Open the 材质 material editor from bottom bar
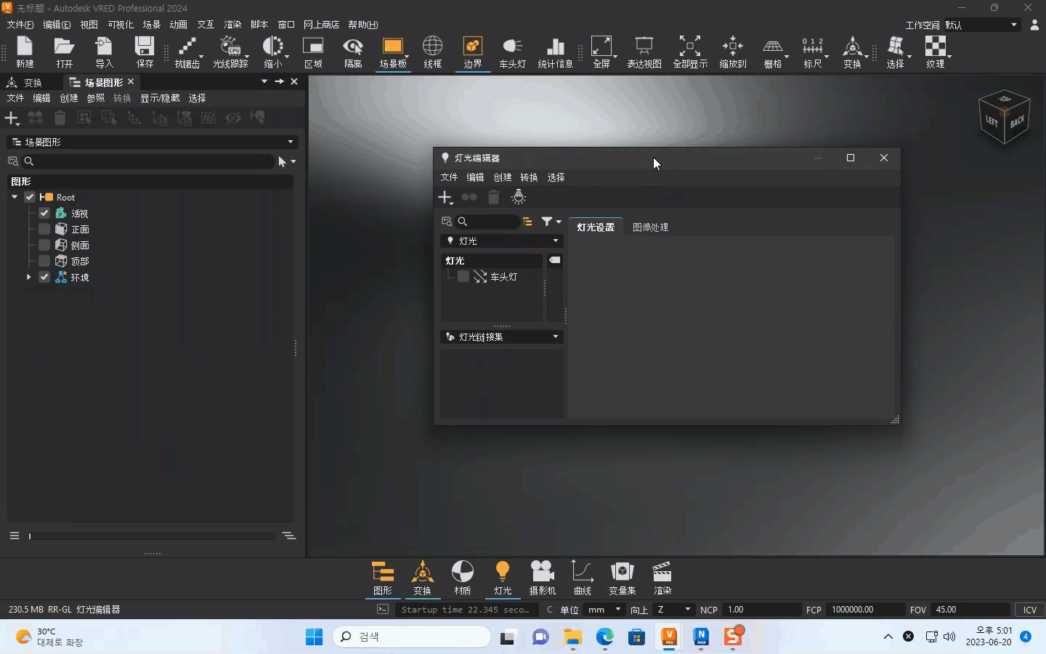This screenshot has height=654, width=1046. pyautogui.click(x=463, y=578)
